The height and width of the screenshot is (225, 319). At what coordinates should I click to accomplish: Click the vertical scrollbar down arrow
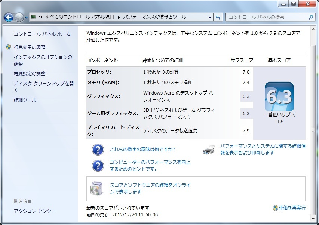[x=313, y=217]
